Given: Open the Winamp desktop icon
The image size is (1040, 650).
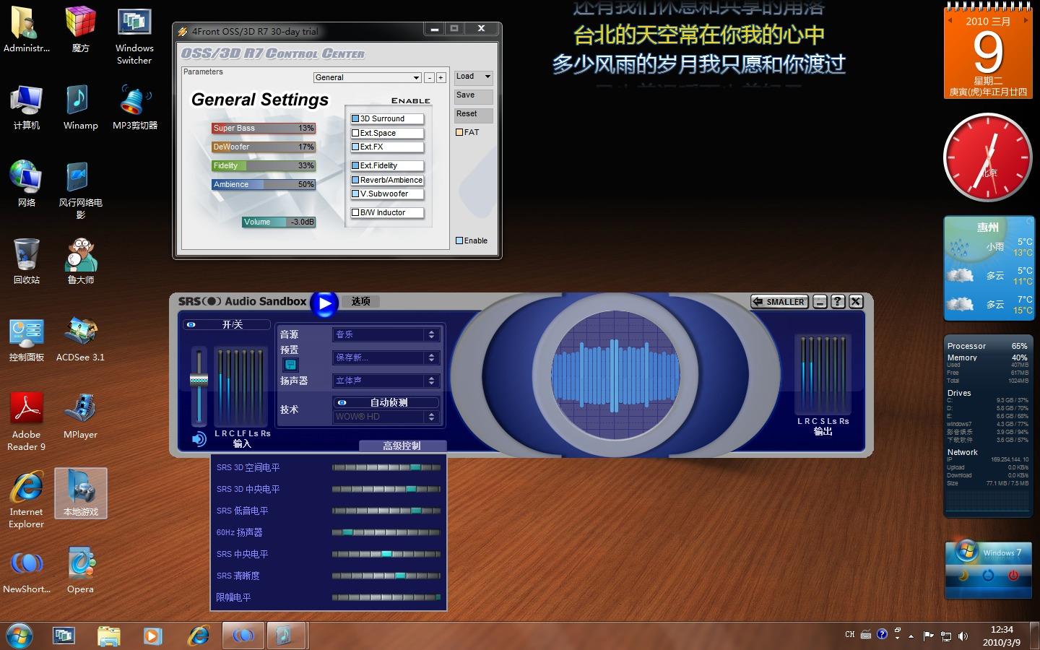Looking at the screenshot, I should pyautogui.click(x=80, y=107).
